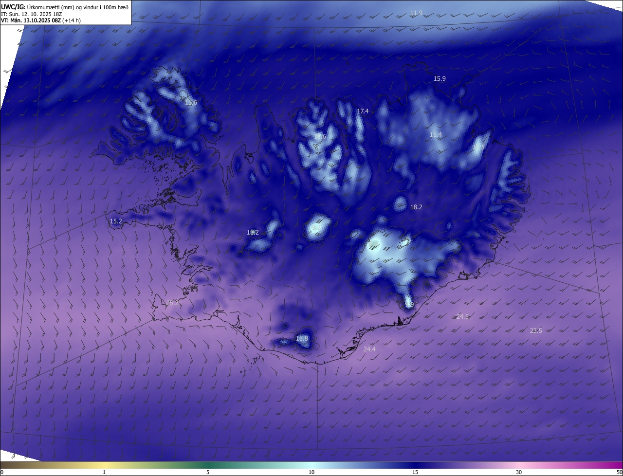
Task: Click the 11.4 value over the northeast highlands
Action: [436, 135]
